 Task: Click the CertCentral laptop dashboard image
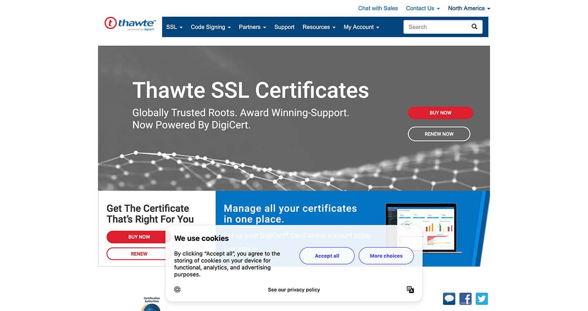pyautogui.click(x=421, y=227)
